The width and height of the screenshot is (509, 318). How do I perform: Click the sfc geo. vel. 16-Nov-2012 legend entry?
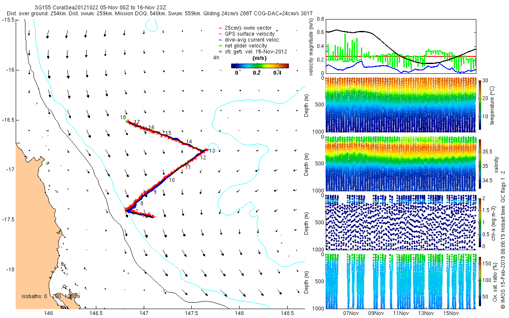252,52
